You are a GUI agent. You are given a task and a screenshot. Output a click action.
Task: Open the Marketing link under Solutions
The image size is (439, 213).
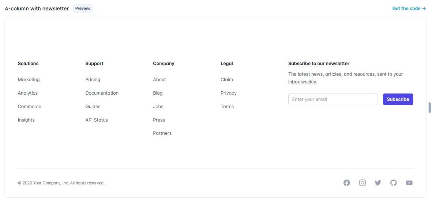(x=29, y=80)
